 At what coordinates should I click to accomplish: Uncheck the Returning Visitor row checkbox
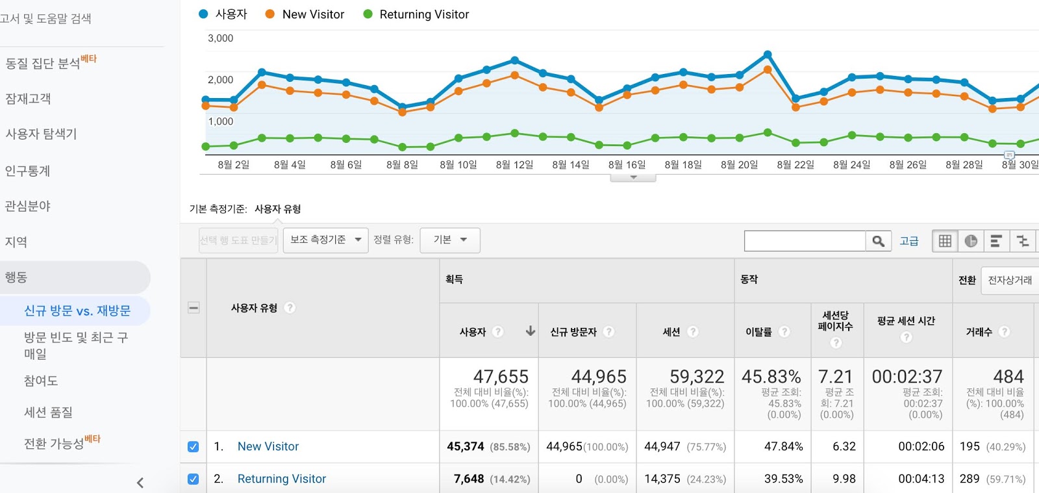[193, 479]
